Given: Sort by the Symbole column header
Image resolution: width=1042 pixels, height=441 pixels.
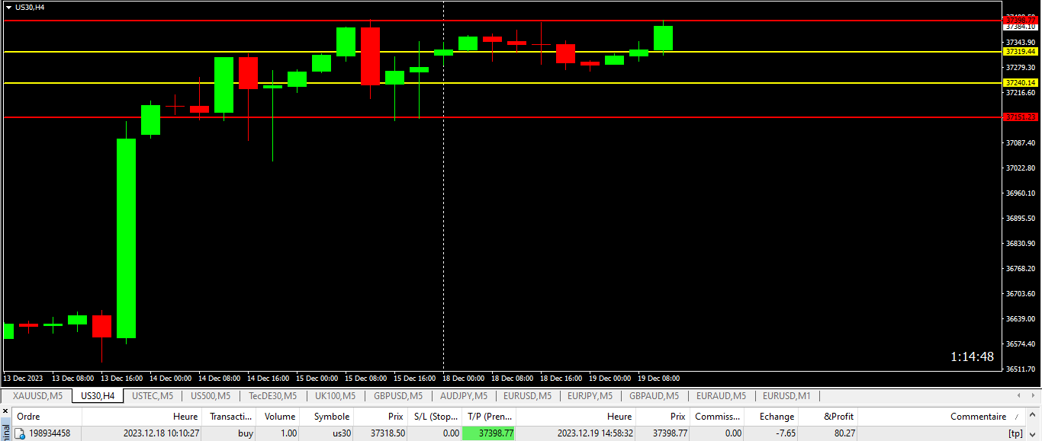Looking at the screenshot, I should pyautogui.click(x=327, y=417).
